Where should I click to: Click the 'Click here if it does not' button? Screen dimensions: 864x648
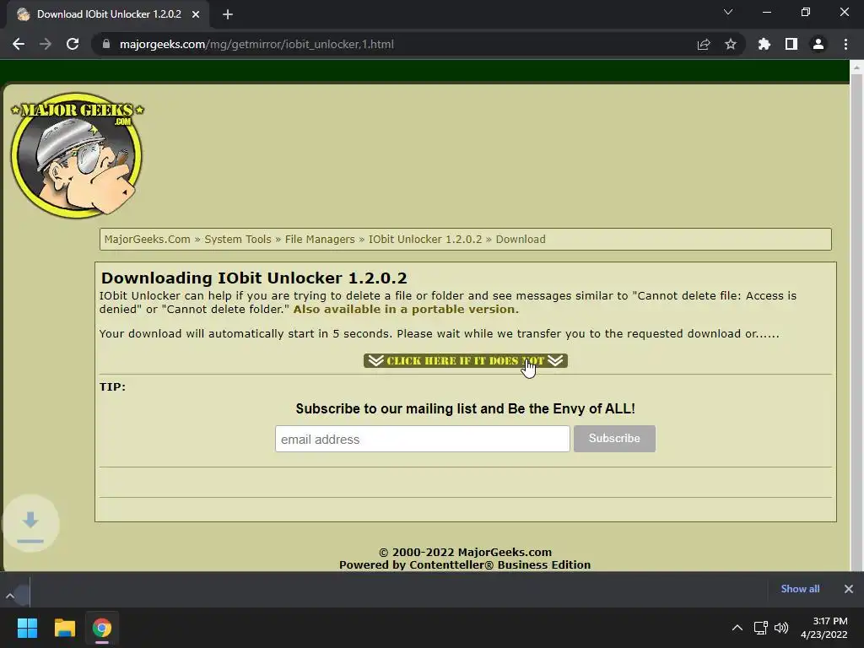466,361
